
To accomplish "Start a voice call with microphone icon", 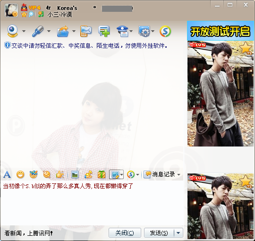I will (x=38, y=31).
